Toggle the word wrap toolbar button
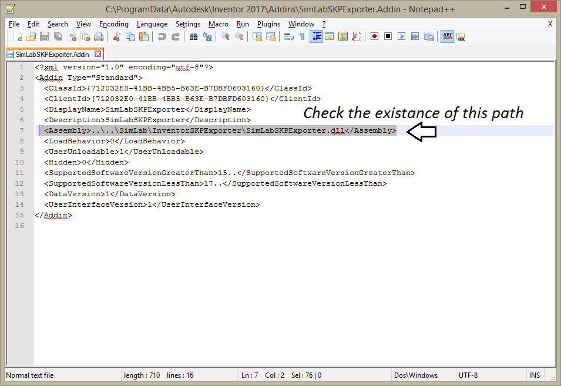The image size is (561, 386). click(288, 36)
